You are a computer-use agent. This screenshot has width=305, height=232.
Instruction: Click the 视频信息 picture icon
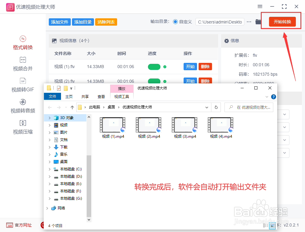point(54,41)
